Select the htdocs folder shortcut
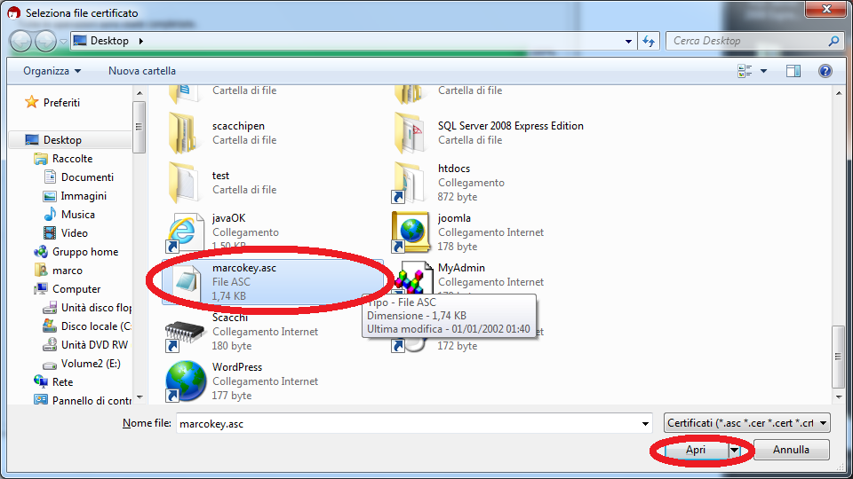 (411, 182)
